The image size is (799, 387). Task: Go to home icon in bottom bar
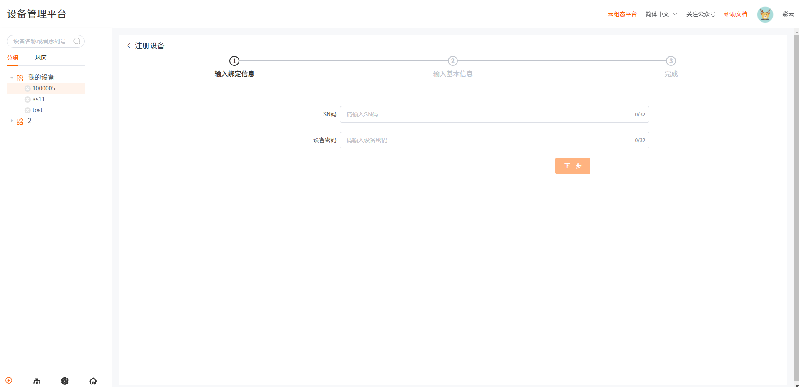click(x=93, y=381)
